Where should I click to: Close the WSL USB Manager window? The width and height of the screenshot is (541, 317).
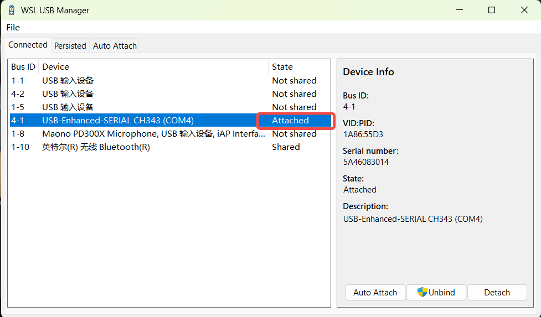coord(524,10)
